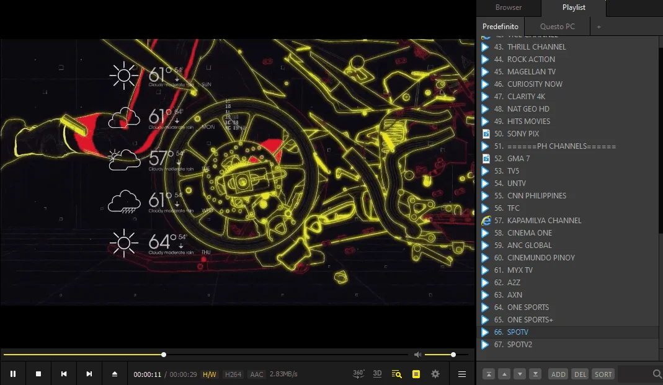Switch to the Browser tab
Screen dimensions: 663x385
(508, 7)
